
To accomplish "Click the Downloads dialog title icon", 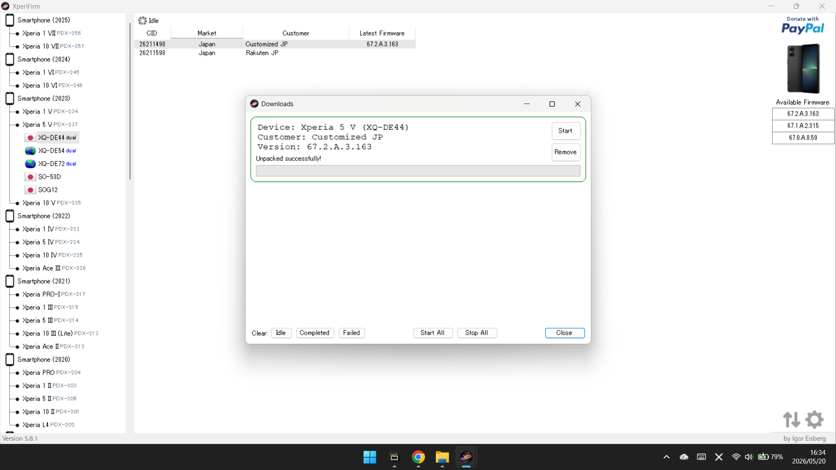I will click(x=254, y=104).
